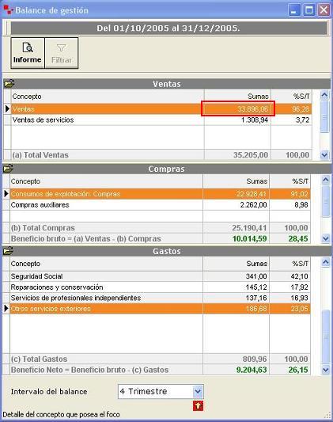The width and height of the screenshot is (333, 422).
Task: Click the Gastos table scroll-up arrow
Action: (x=326, y=262)
